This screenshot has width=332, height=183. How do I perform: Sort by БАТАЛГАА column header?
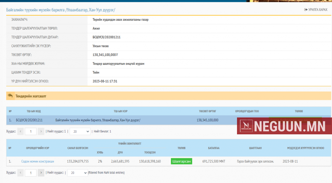(214, 148)
